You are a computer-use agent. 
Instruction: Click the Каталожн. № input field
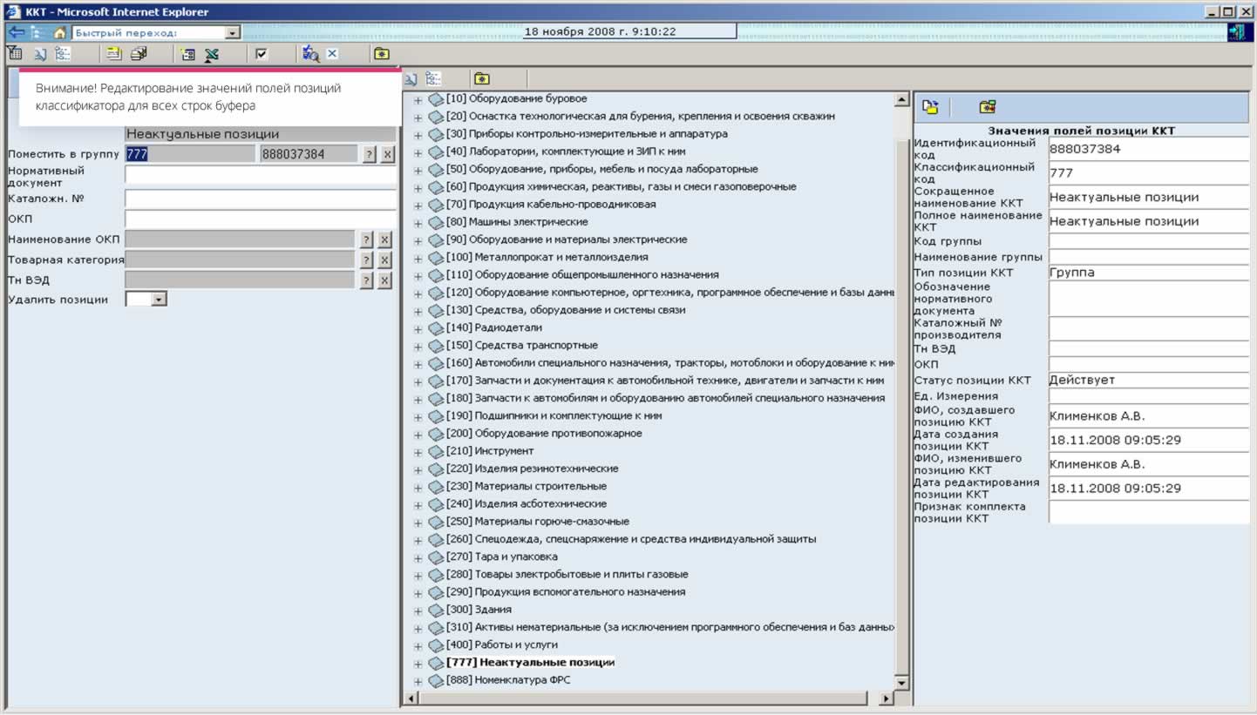click(x=260, y=199)
